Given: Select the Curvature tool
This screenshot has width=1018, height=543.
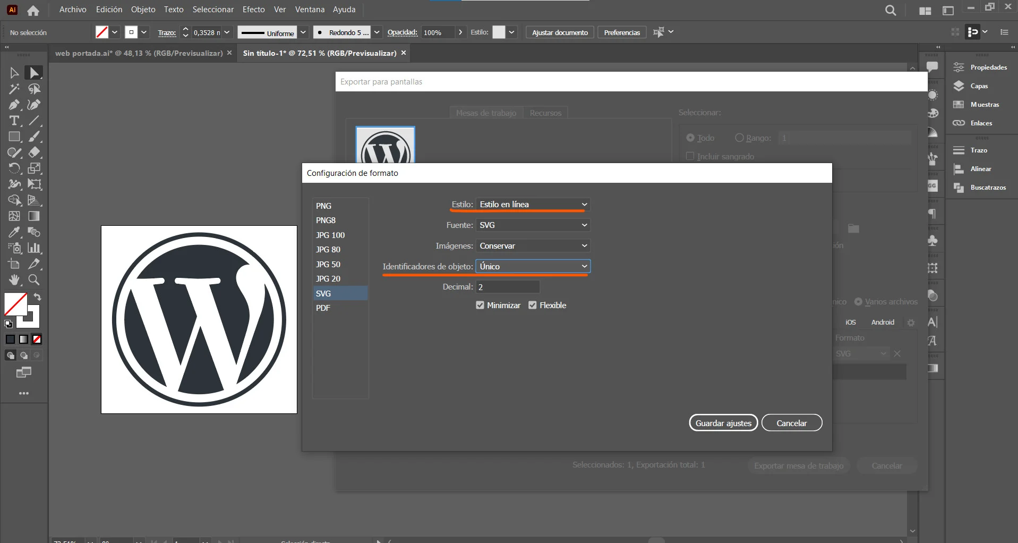Looking at the screenshot, I should pyautogui.click(x=35, y=105).
